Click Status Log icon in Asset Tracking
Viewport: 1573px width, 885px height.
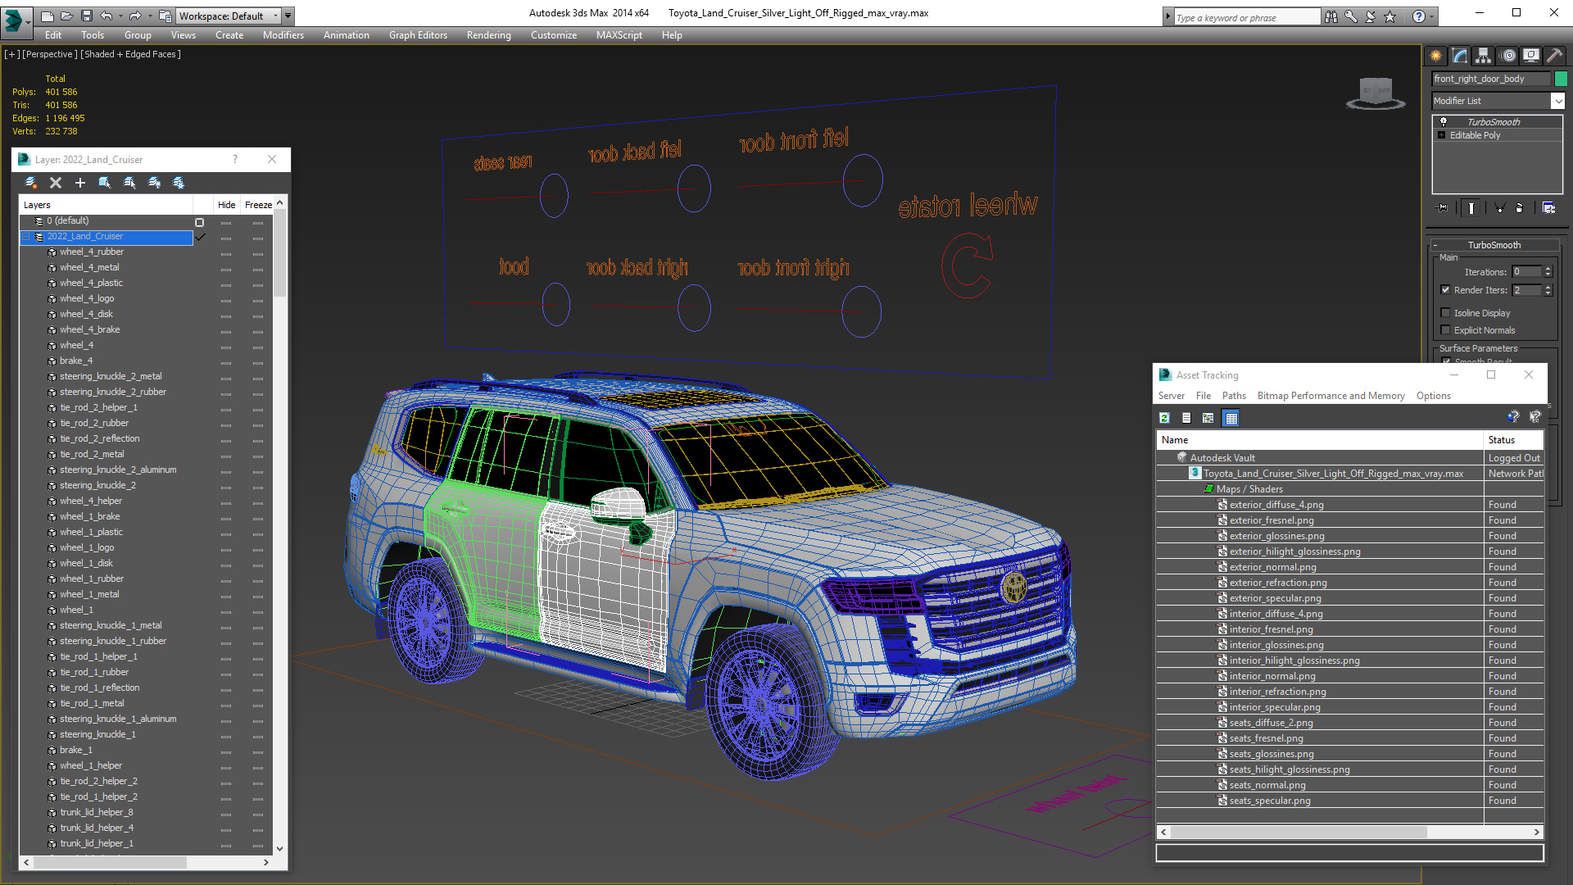1186,418
